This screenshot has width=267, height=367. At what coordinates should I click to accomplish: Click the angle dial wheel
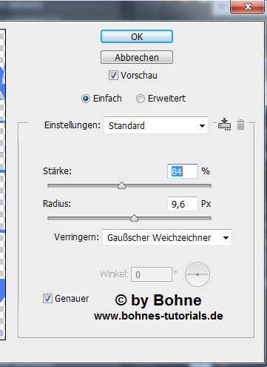click(197, 274)
